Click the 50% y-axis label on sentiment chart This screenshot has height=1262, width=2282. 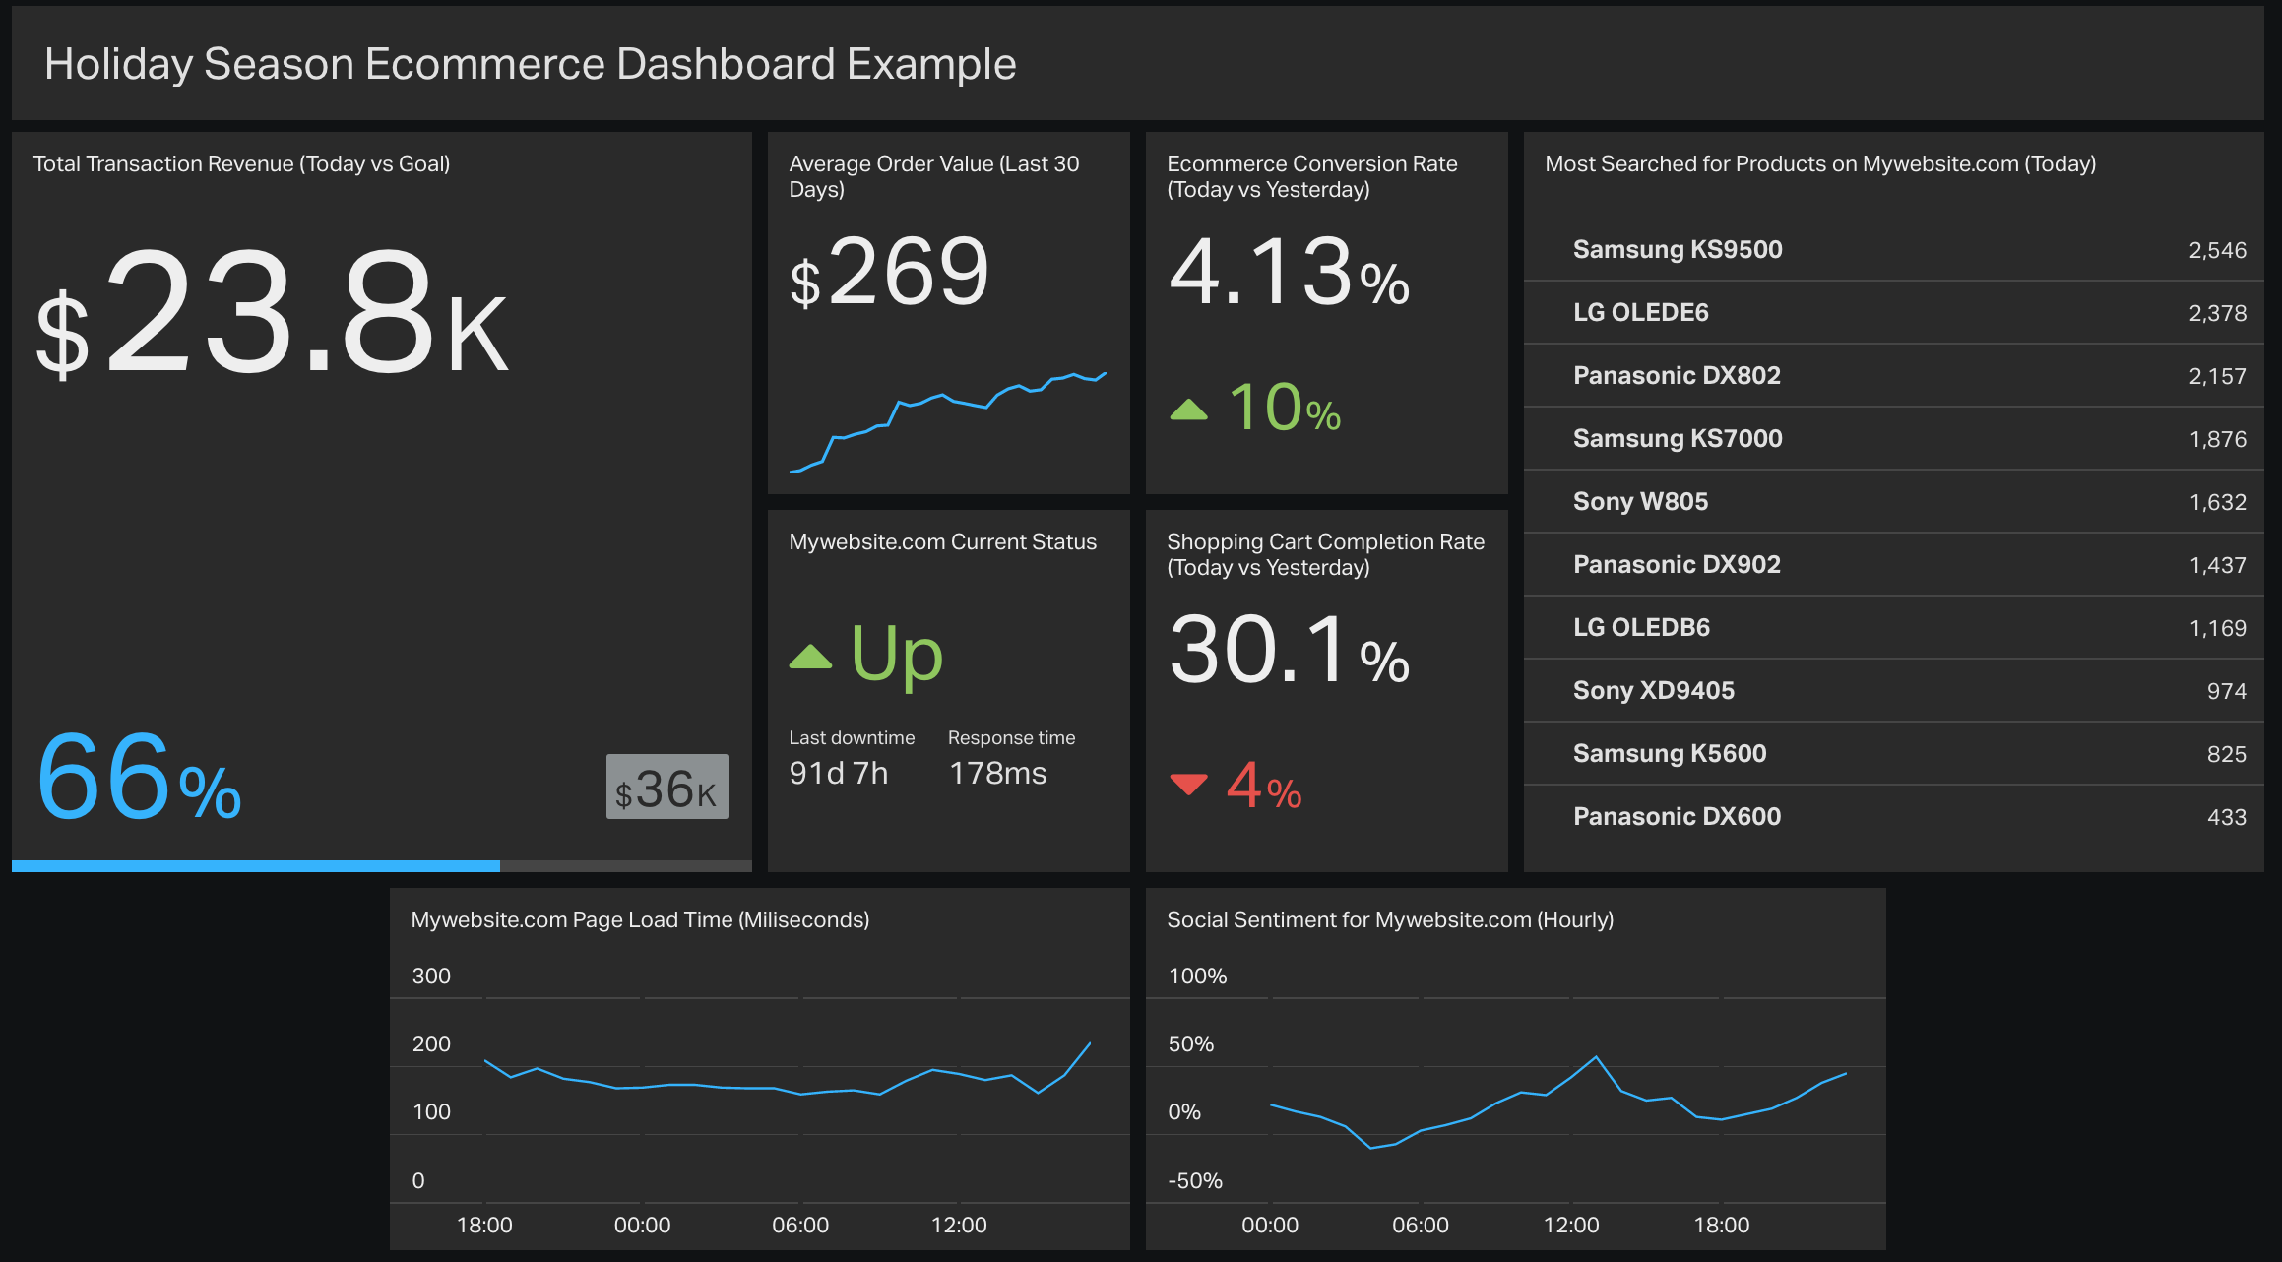(x=1191, y=1044)
